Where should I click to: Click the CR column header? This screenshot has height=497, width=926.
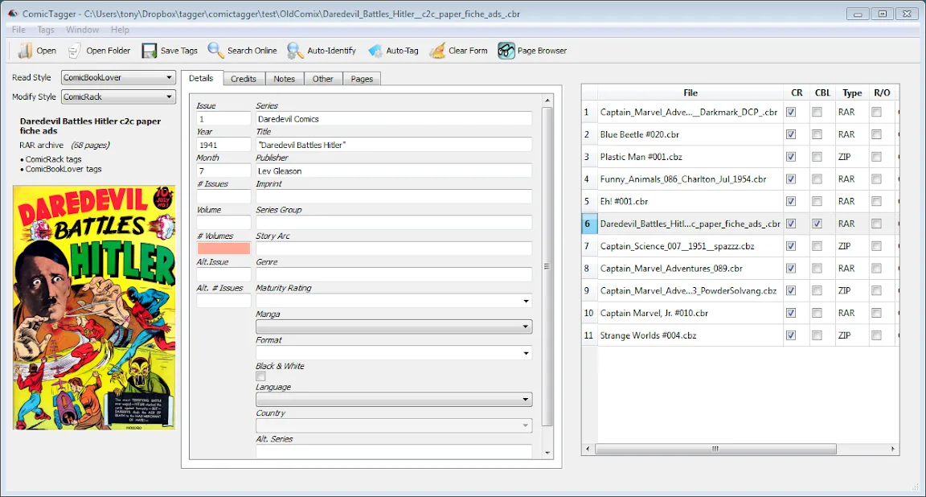coord(797,92)
